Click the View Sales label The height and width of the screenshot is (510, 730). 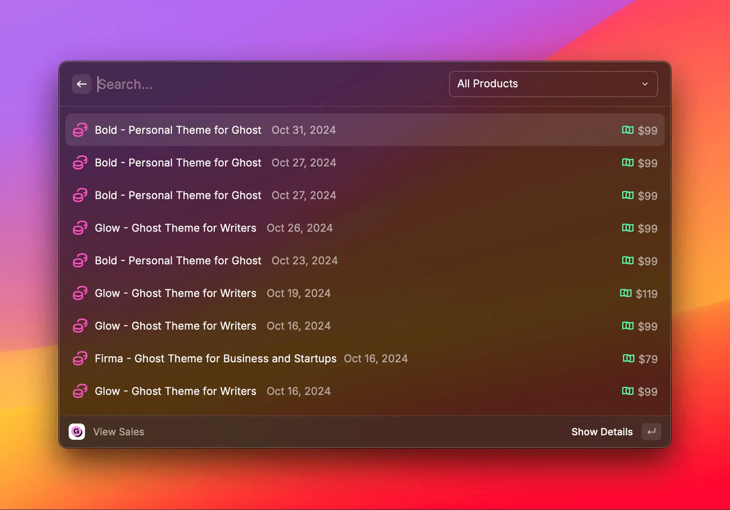[x=118, y=432]
